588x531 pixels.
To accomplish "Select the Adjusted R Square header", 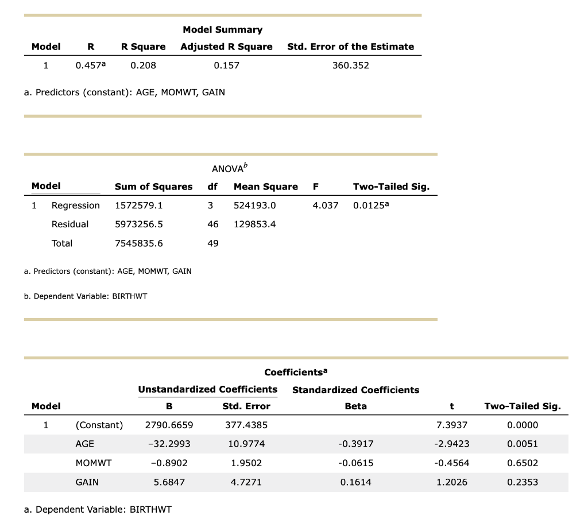I will click(x=226, y=46).
